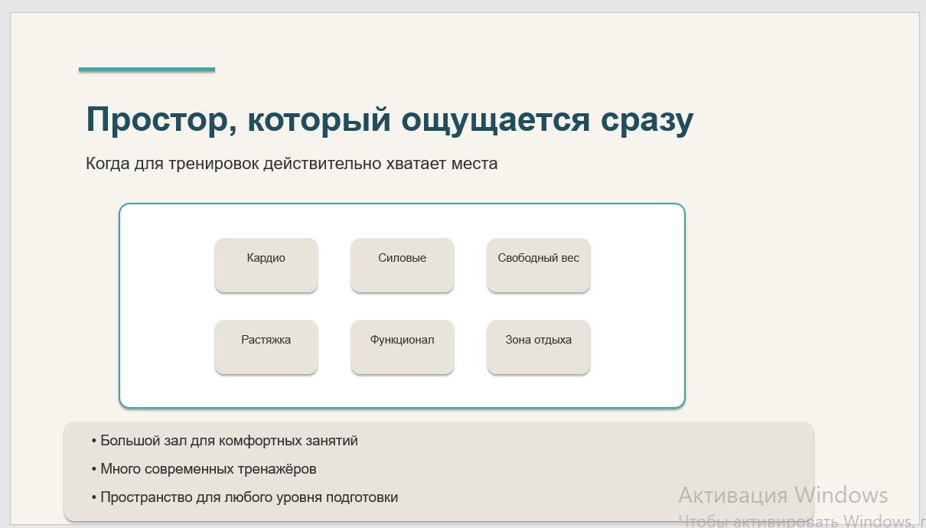Screen dimensions: 926x528
Task: Select the slide title 'Простор, который ощущается сразу'
Action: click(390, 120)
